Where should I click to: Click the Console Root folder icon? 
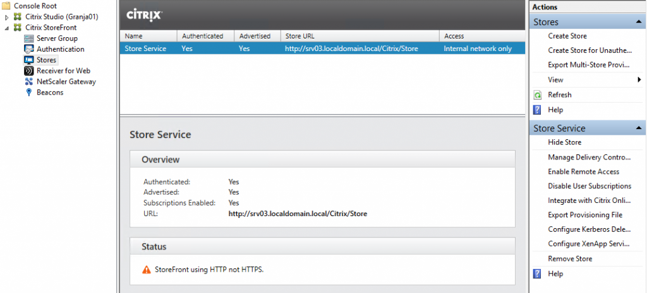pyautogui.click(x=6, y=6)
